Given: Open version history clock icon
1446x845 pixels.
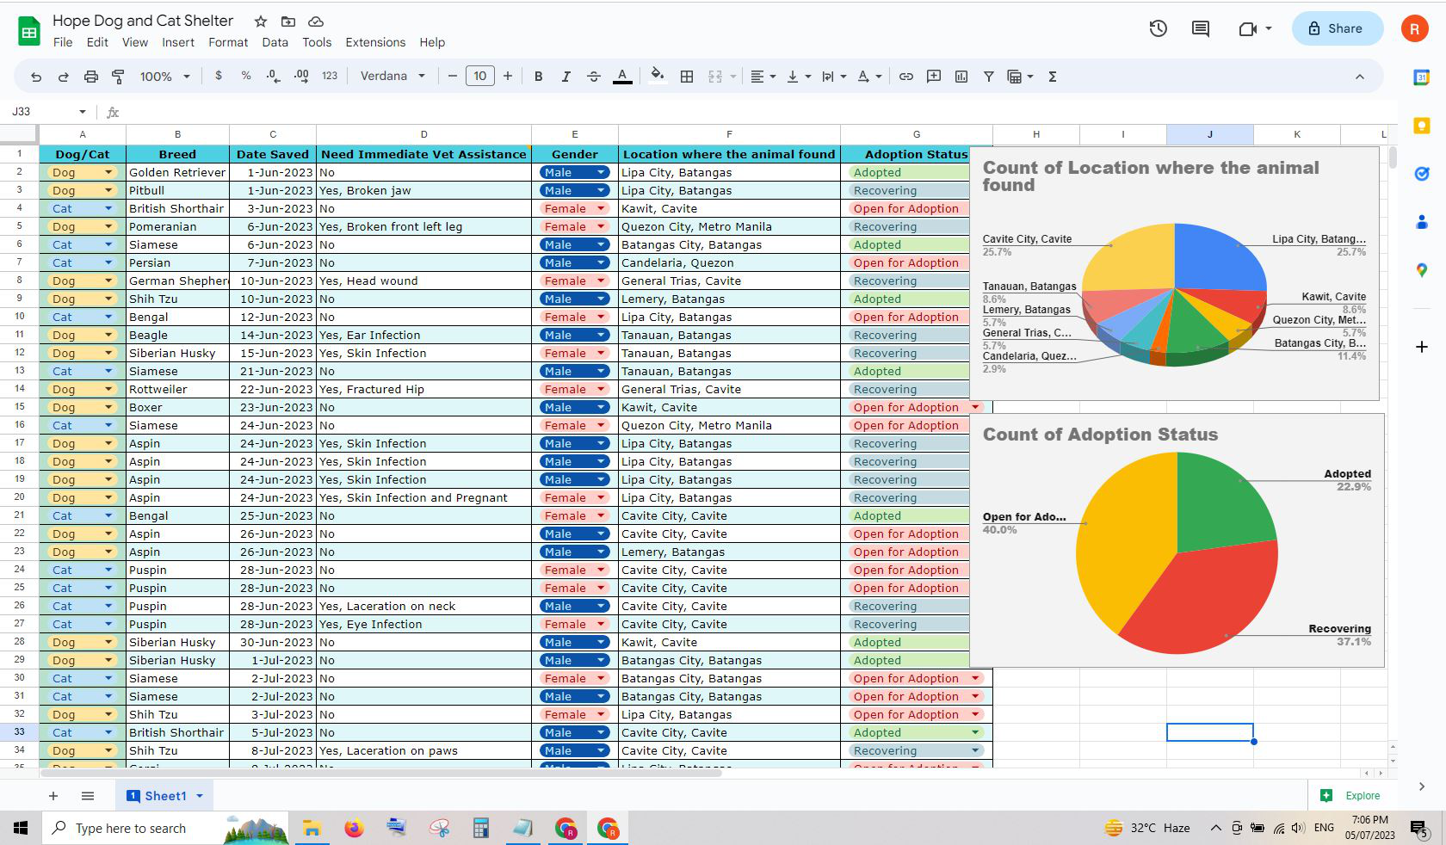Looking at the screenshot, I should 1159,28.
